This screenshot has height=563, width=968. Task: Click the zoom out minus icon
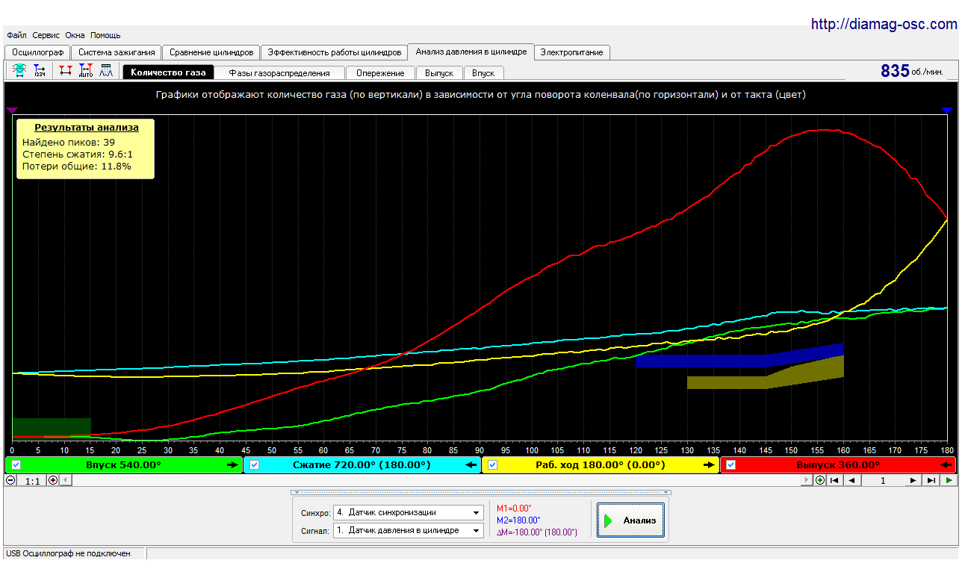click(10, 480)
